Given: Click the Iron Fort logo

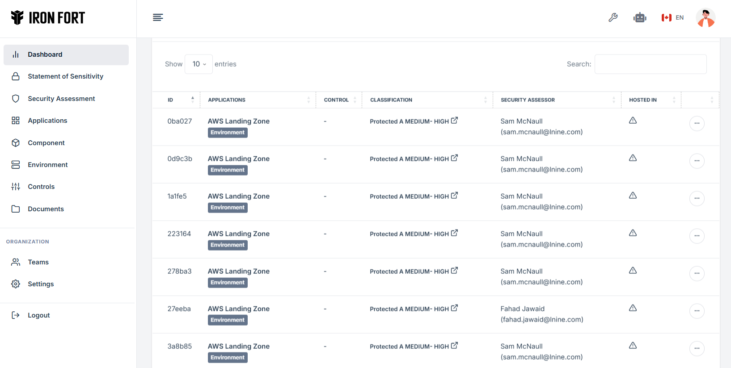Looking at the screenshot, I should coord(48,18).
